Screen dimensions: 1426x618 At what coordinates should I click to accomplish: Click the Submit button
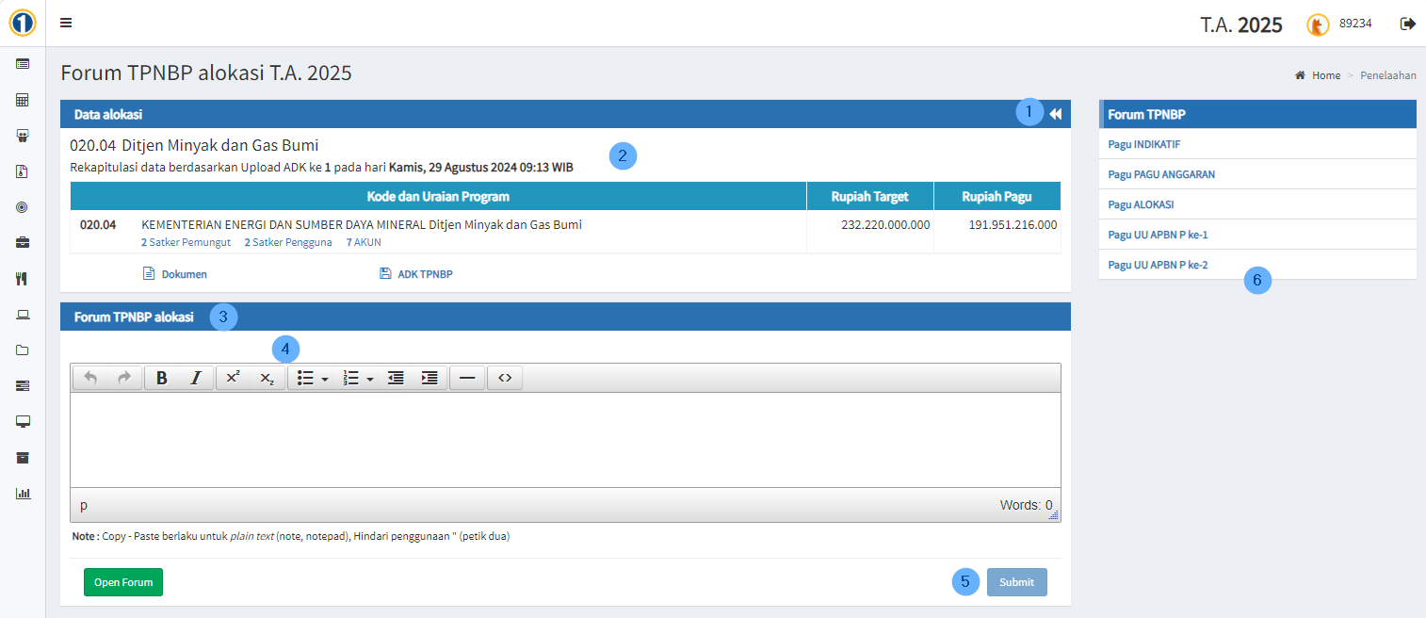pyautogui.click(x=1016, y=582)
